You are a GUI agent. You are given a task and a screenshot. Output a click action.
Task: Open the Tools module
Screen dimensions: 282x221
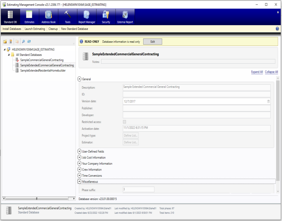click(67, 17)
